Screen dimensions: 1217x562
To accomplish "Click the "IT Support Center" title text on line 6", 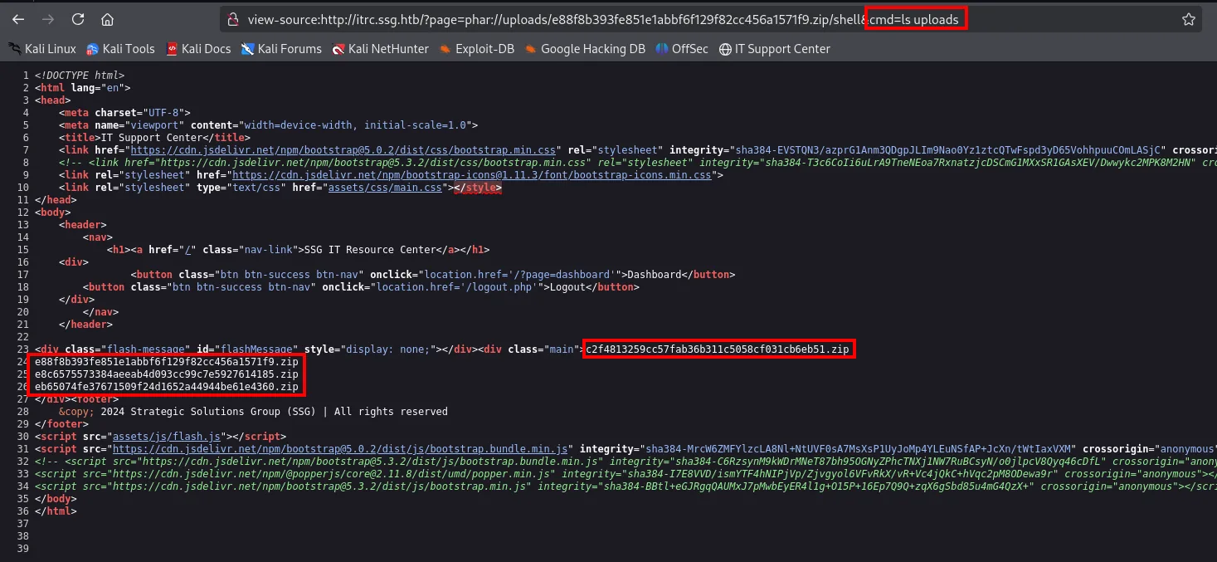I will [x=152, y=138].
